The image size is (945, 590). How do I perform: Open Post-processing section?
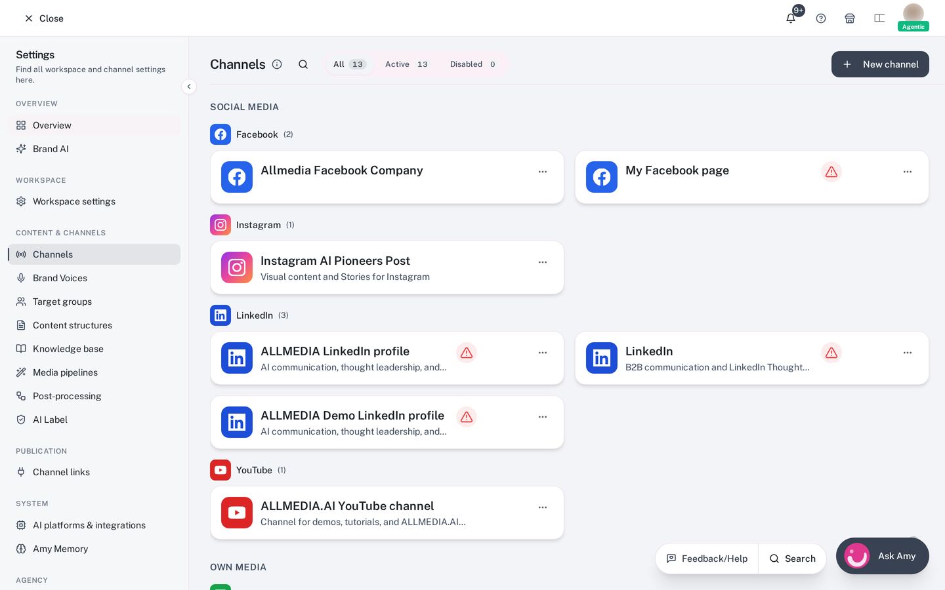coord(94,396)
